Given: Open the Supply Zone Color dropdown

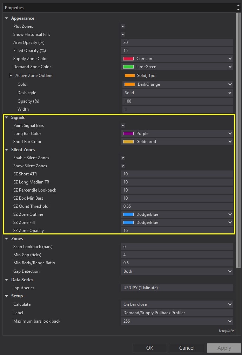Looking at the screenshot, I should [230, 58].
